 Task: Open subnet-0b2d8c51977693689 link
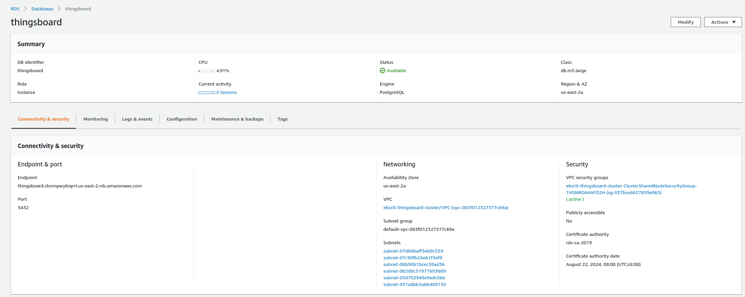414,271
